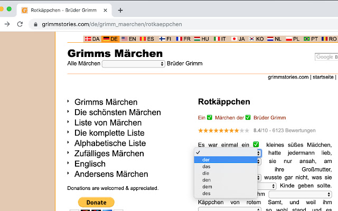Open the blank dropdown after 'hm'

(300, 195)
